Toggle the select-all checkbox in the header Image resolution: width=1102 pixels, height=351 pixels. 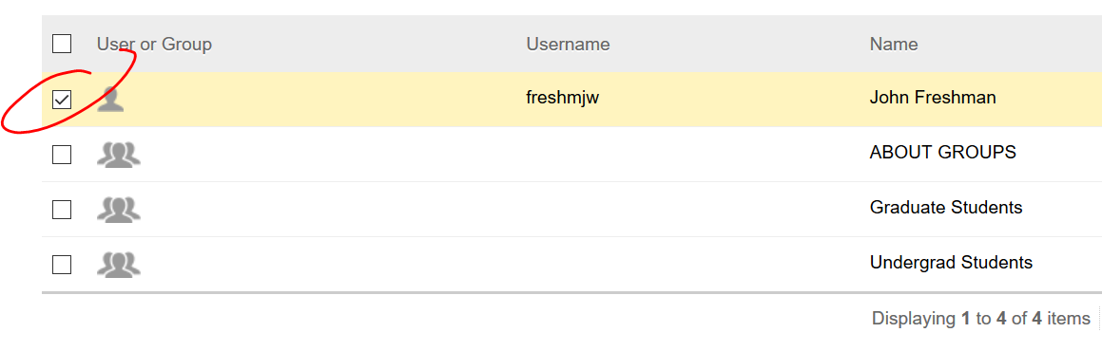[62, 45]
